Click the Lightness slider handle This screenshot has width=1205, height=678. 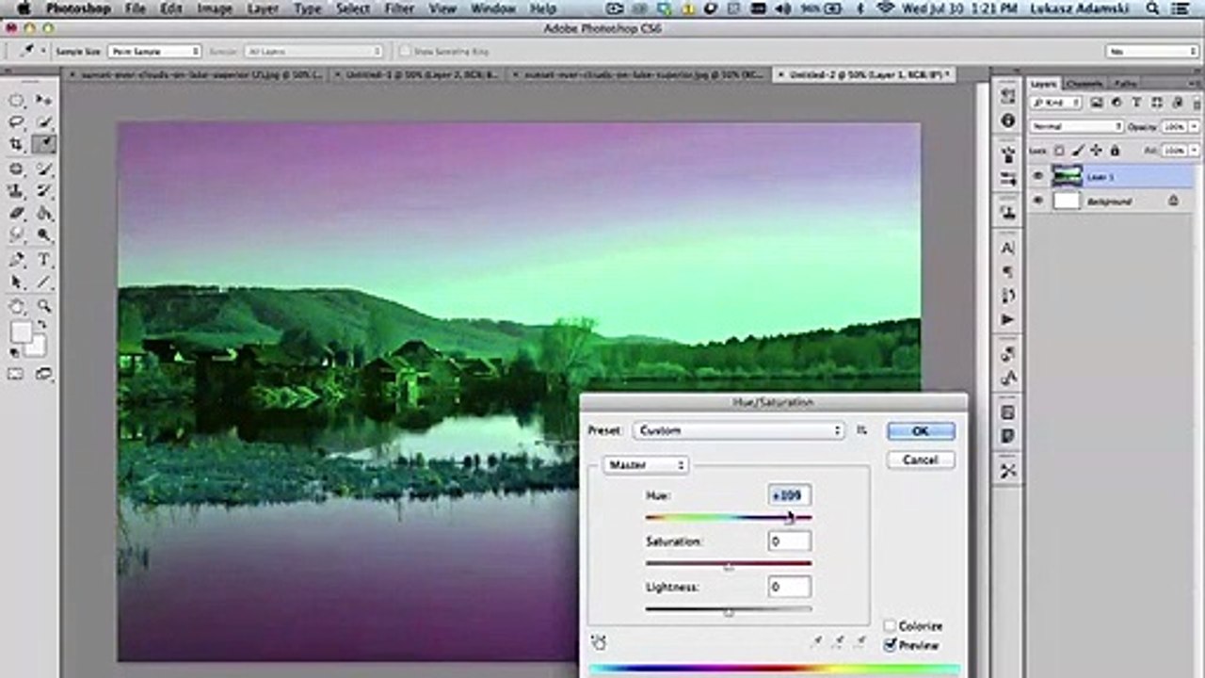point(728,612)
